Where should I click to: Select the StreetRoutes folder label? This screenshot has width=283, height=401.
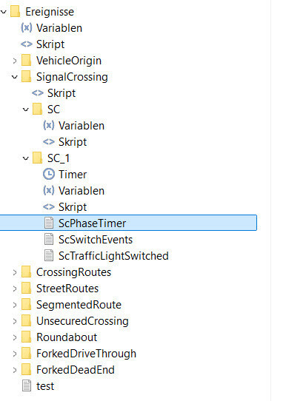tap(67, 289)
